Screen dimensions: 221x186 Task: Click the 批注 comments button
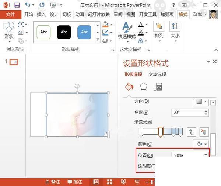(x=75, y=182)
